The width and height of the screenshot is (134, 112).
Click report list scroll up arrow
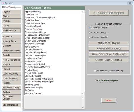[83, 12]
